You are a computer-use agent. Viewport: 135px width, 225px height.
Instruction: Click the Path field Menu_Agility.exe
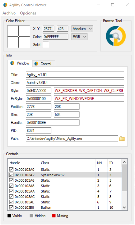pos(72,138)
